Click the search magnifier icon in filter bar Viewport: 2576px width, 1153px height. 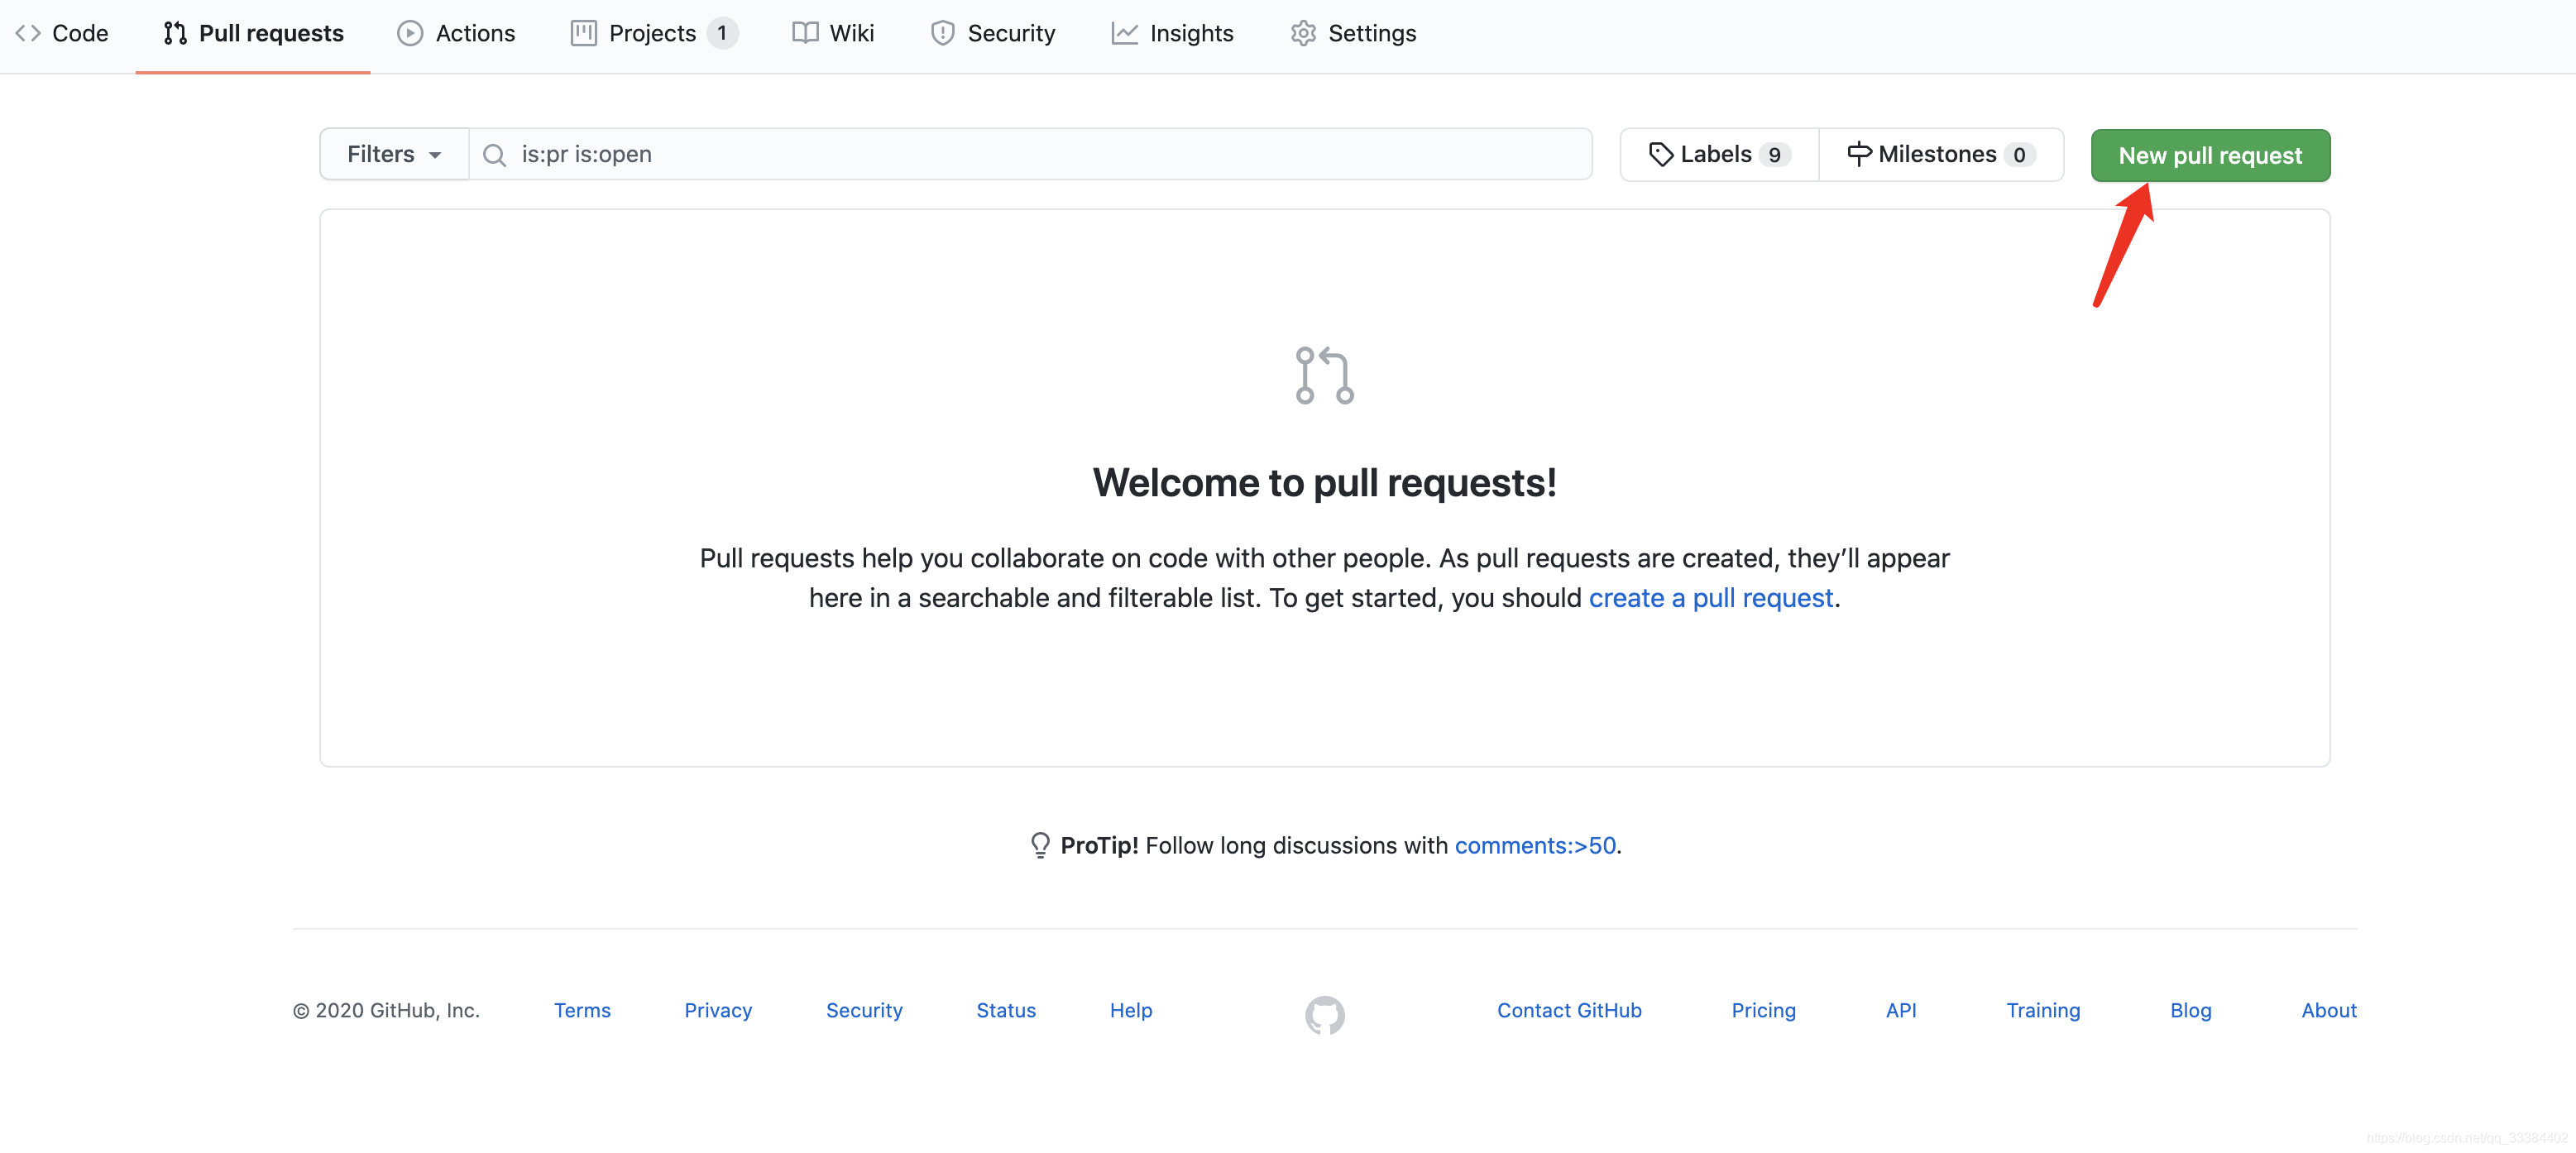pos(494,155)
